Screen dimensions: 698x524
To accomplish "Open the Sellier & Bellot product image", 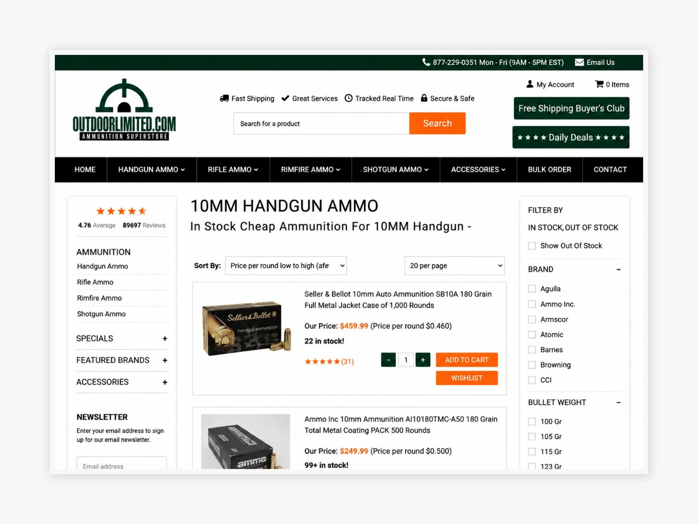I will (x=246, y=328).
